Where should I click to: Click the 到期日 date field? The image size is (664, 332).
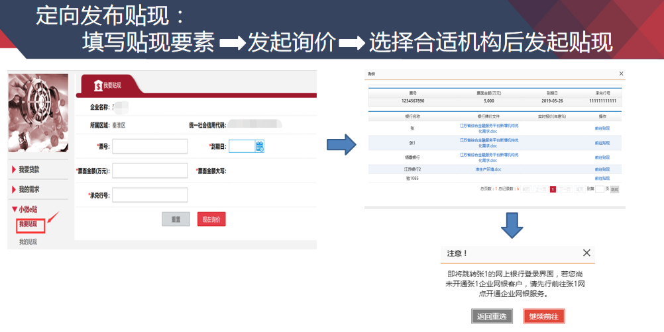pos(242,146)
